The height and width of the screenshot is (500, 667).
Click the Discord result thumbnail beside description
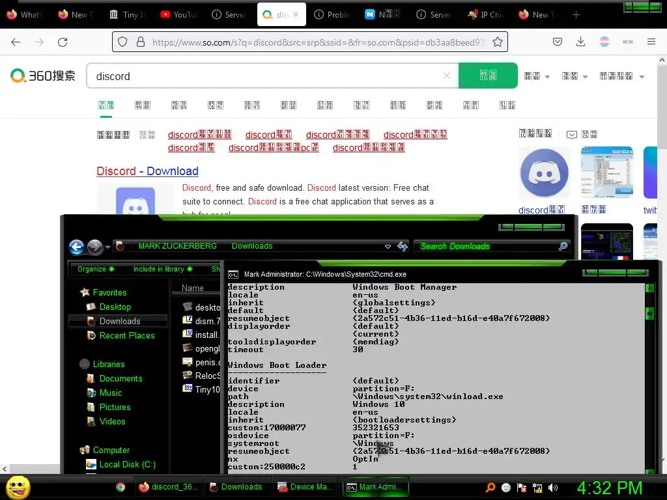pyautogui.click(x=135, y=200)
